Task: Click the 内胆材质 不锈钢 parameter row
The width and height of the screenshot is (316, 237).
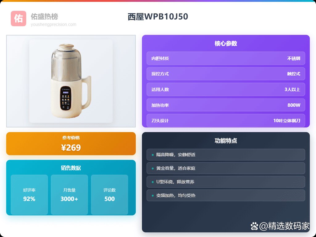Action: pyautogui.click(x=226, y=58)
